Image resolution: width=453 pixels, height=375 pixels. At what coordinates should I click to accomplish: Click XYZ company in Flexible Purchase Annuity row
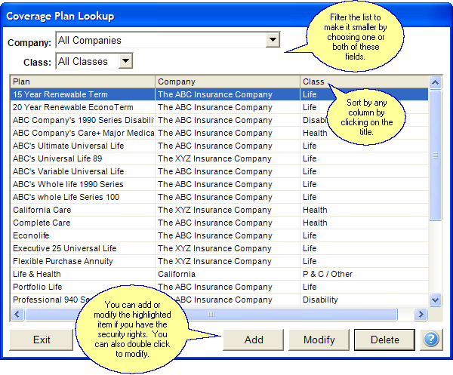[x=214, y=261]
